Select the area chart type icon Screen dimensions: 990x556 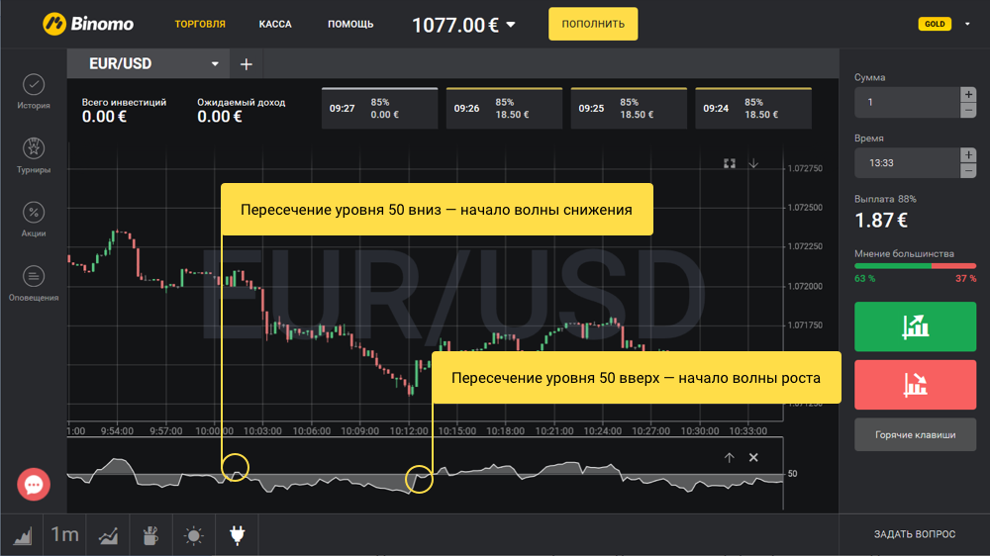pyautogui.click(x=22, y=535)
